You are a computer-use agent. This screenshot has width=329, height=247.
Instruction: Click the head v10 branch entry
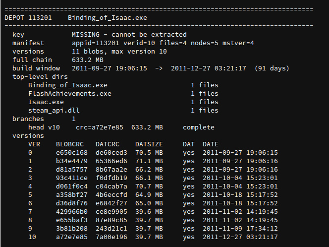(44, 127)
